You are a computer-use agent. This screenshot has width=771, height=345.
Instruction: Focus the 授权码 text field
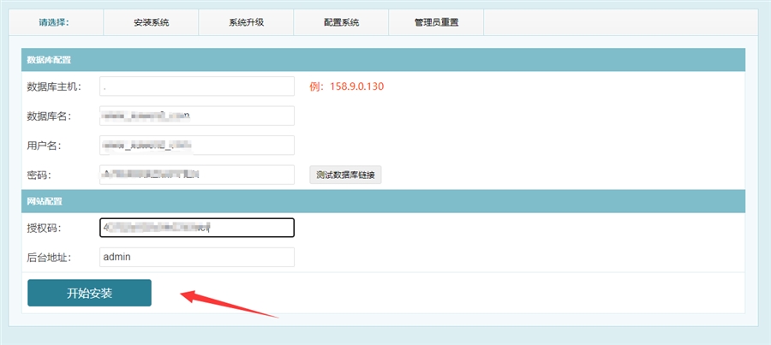click(x=196, y=227)
